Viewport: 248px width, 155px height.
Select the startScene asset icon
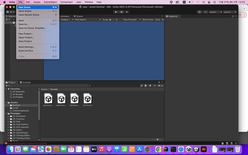click(x=88, y=98)
